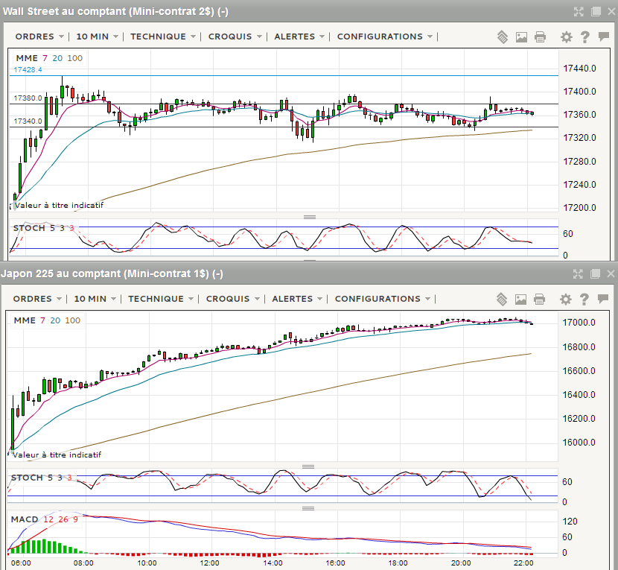Click the layers icon in Wall Street chart toolbar
Viewport: 618px width, 570px height.
[x=503, y=37]
